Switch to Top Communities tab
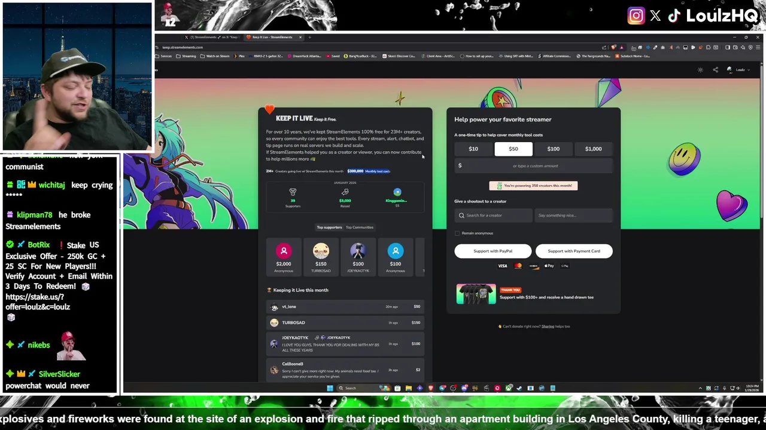Screen dimensions: 766x430 pyautogui.click(x=360, y=227)
